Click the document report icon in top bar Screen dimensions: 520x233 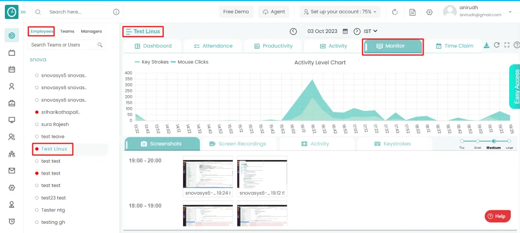pos(413,12)
